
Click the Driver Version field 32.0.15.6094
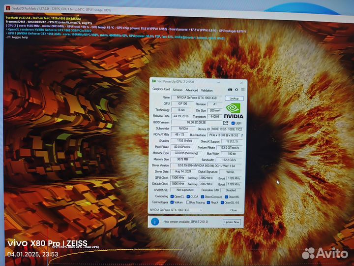point(206,166)
